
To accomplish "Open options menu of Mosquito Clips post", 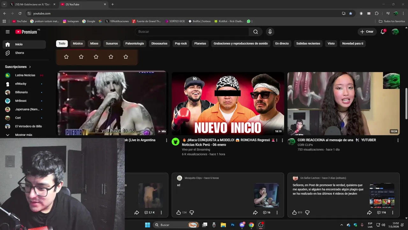I will [277, 212].
